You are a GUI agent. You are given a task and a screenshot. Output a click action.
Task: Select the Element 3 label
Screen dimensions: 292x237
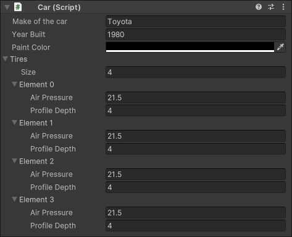pyautogui.click(x=36, y=200)
